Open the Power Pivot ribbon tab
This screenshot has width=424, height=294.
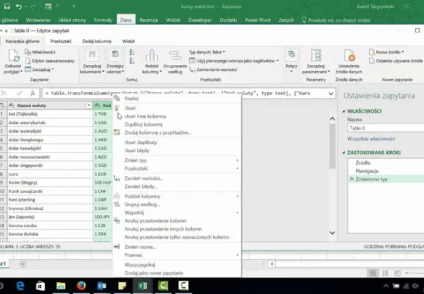[x=258, y=20]
